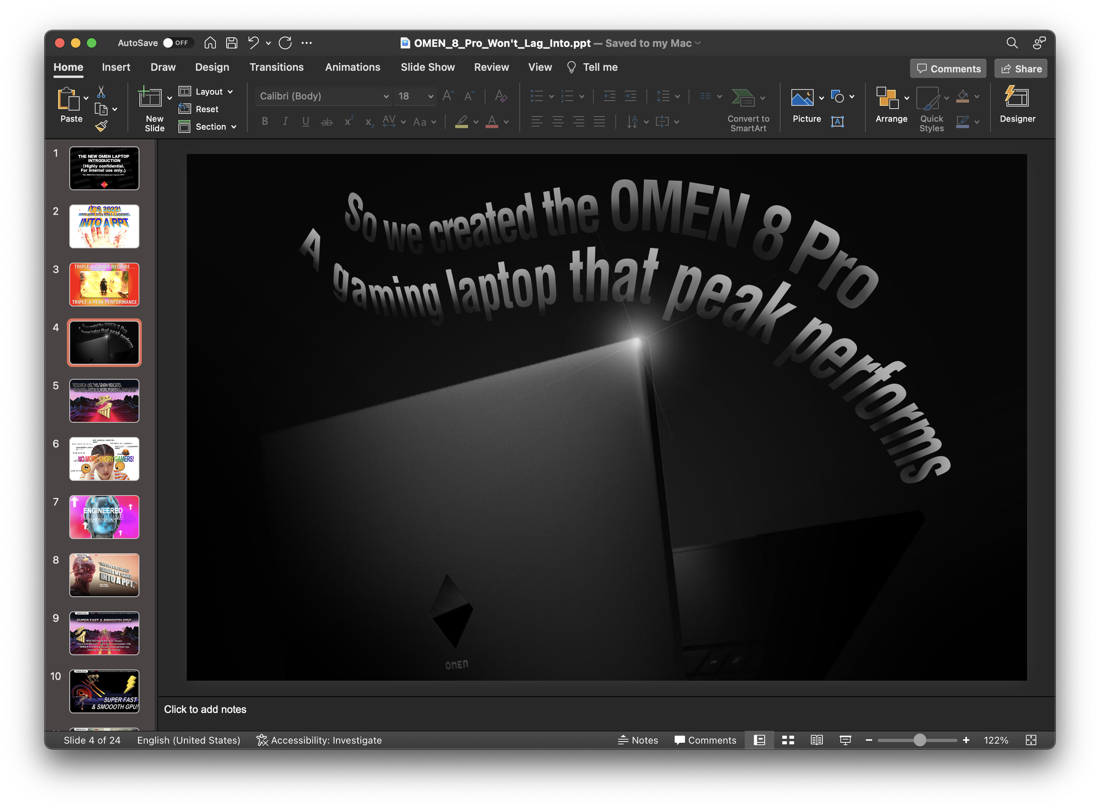Click the Cut scissors icon
1100x808 pixels.
coord(101,91)
